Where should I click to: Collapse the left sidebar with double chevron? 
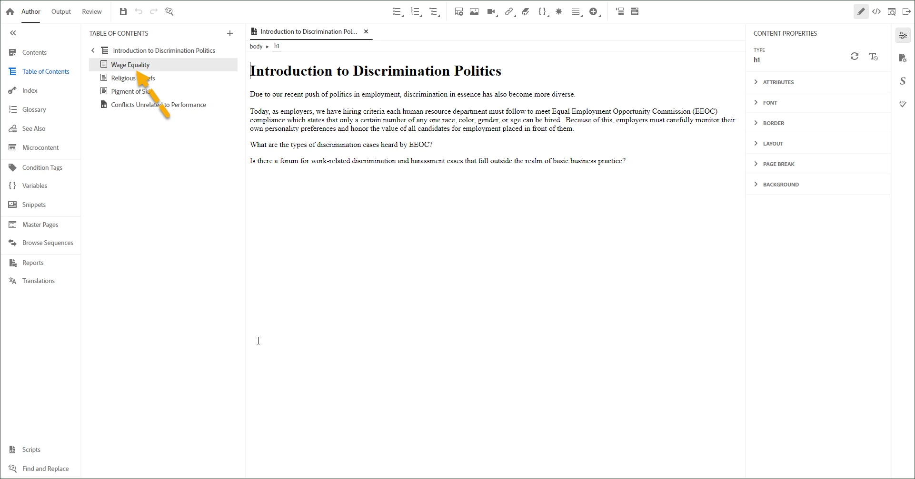tap(13, 33)
